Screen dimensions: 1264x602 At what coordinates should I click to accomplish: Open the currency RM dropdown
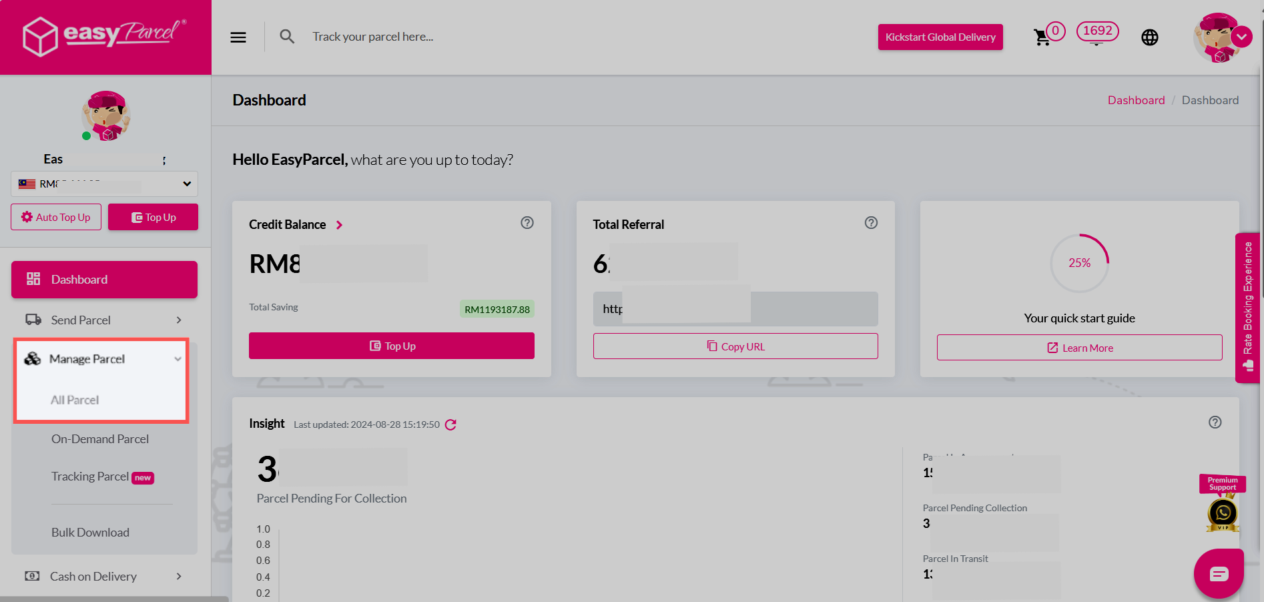point(104,184)
